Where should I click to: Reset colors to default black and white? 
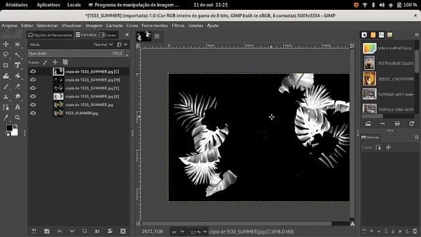[7, 134]
